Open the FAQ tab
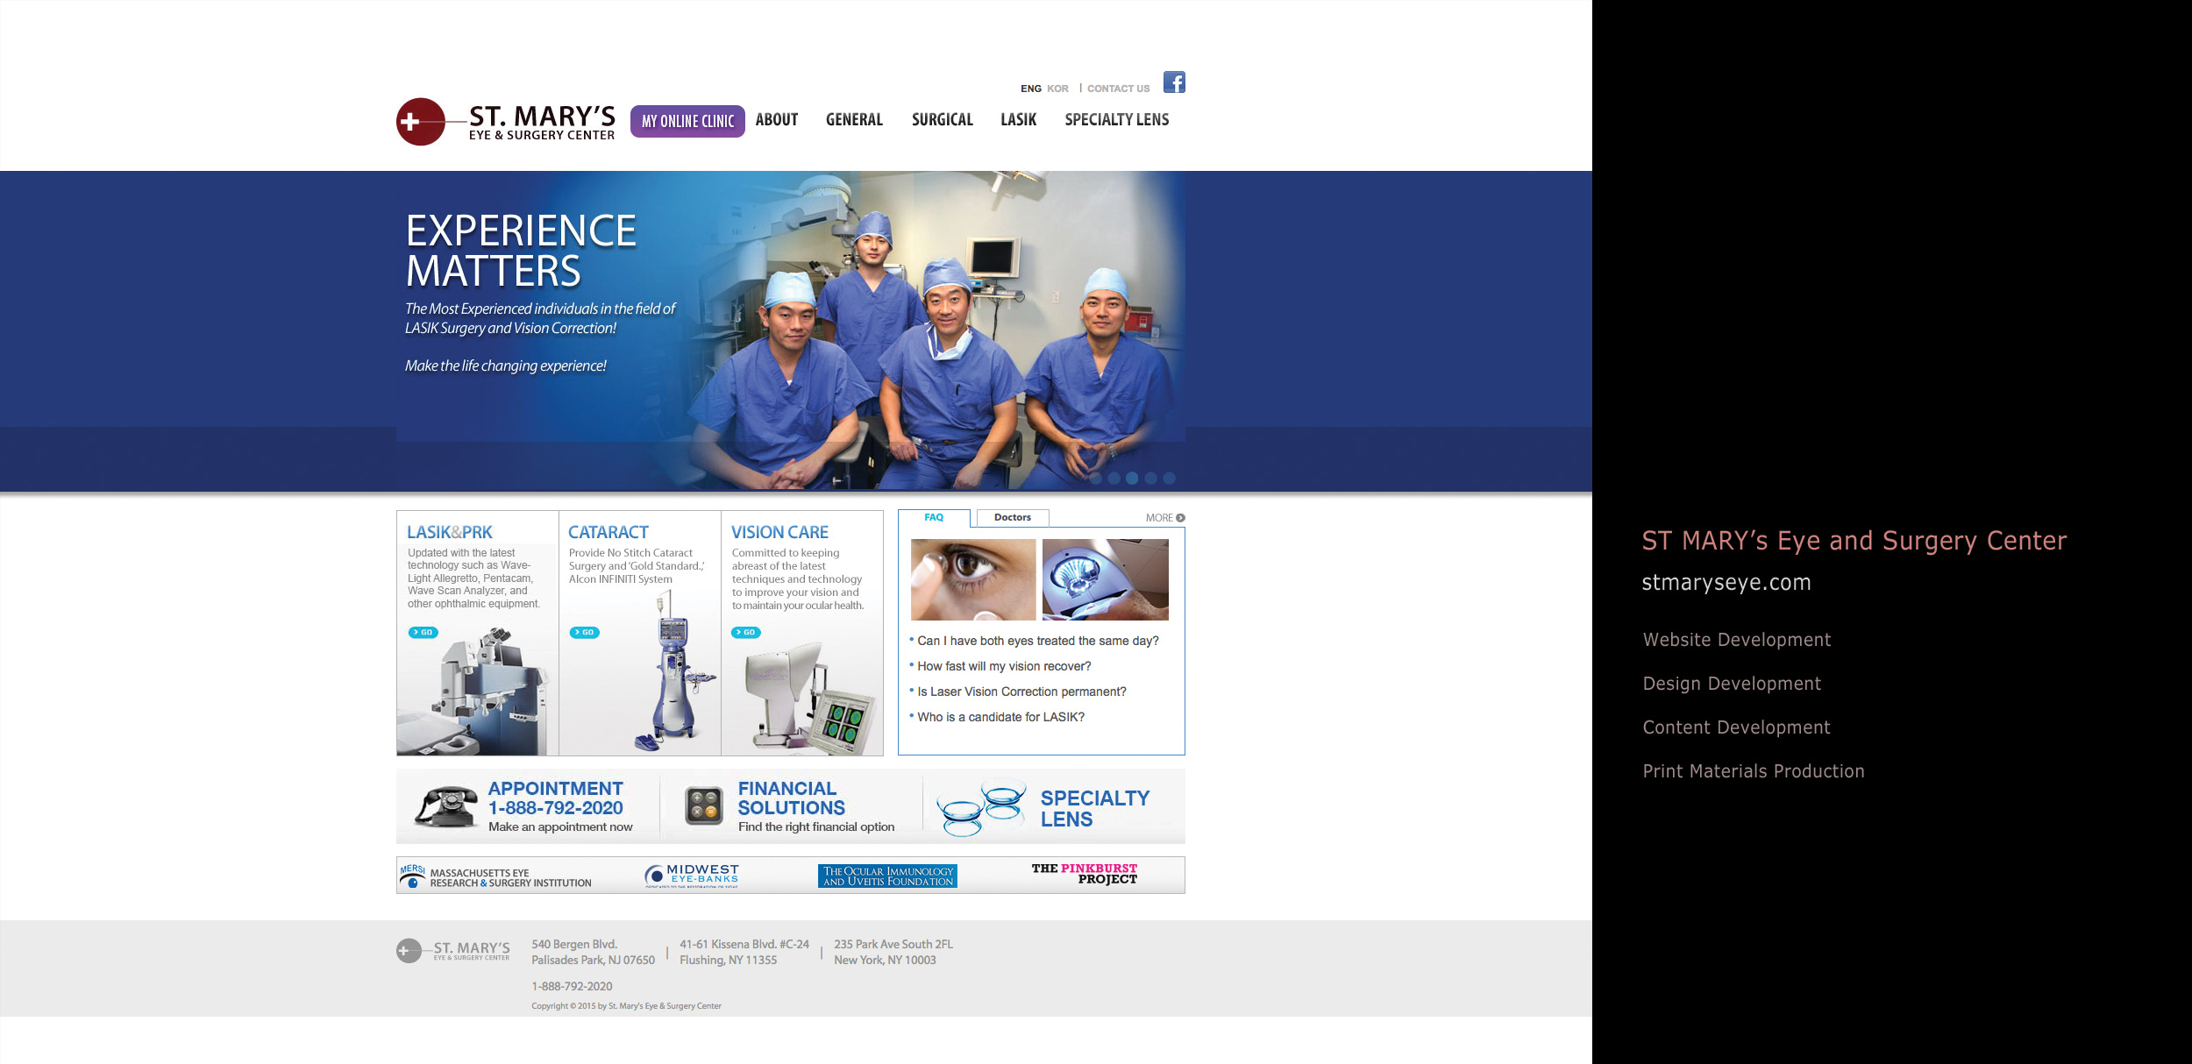Screen dimensions: 2192x1064 point(934,518)
